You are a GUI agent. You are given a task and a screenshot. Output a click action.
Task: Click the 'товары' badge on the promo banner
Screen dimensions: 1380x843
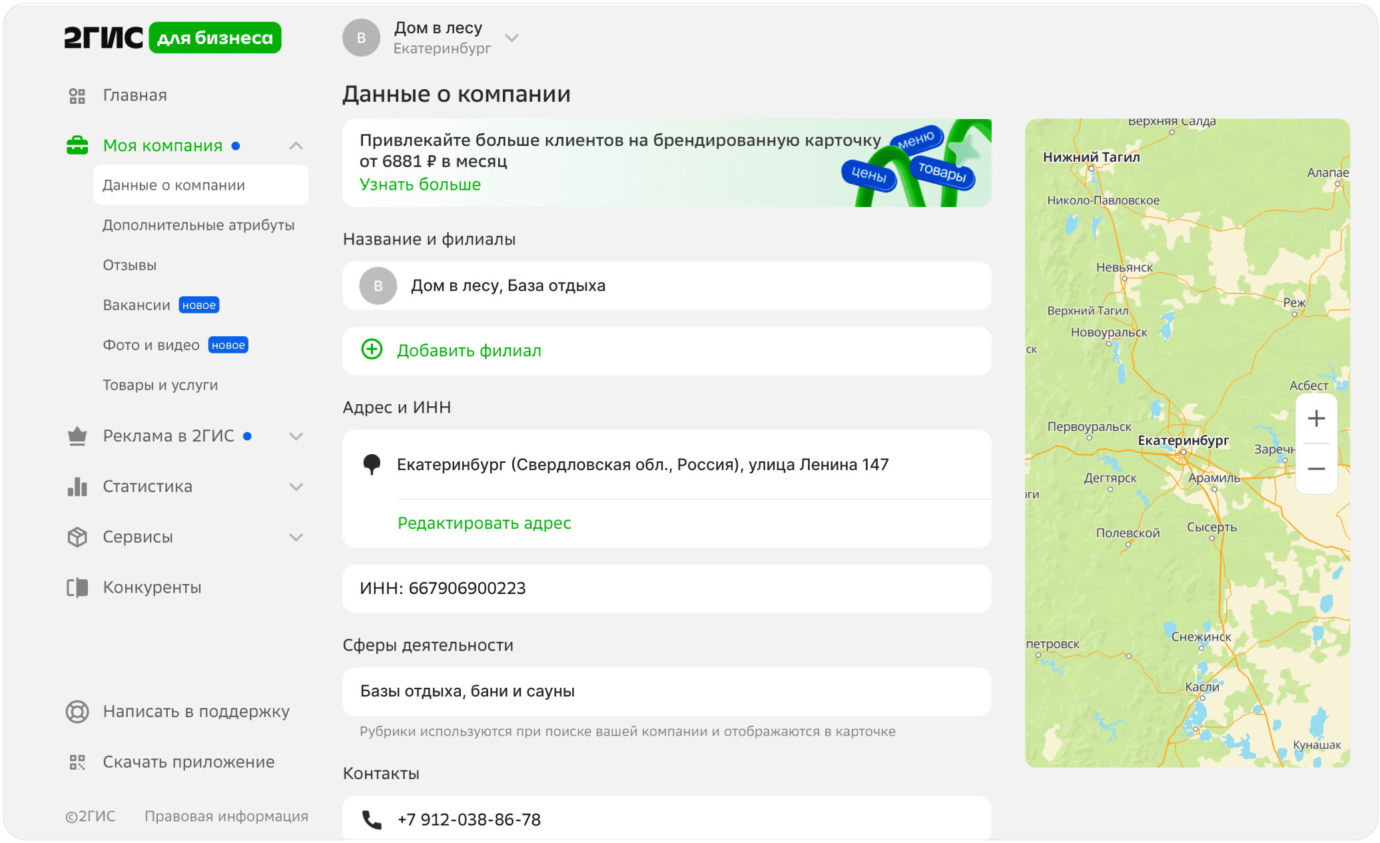pyautogui.click(x=942, y=172)
